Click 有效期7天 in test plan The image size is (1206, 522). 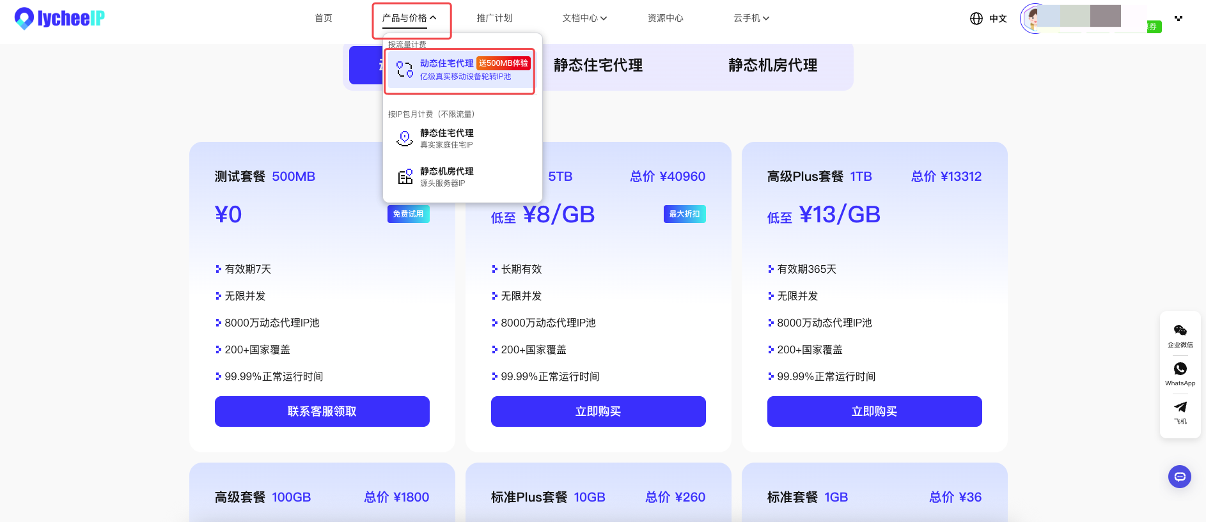[x=248, y=269]
